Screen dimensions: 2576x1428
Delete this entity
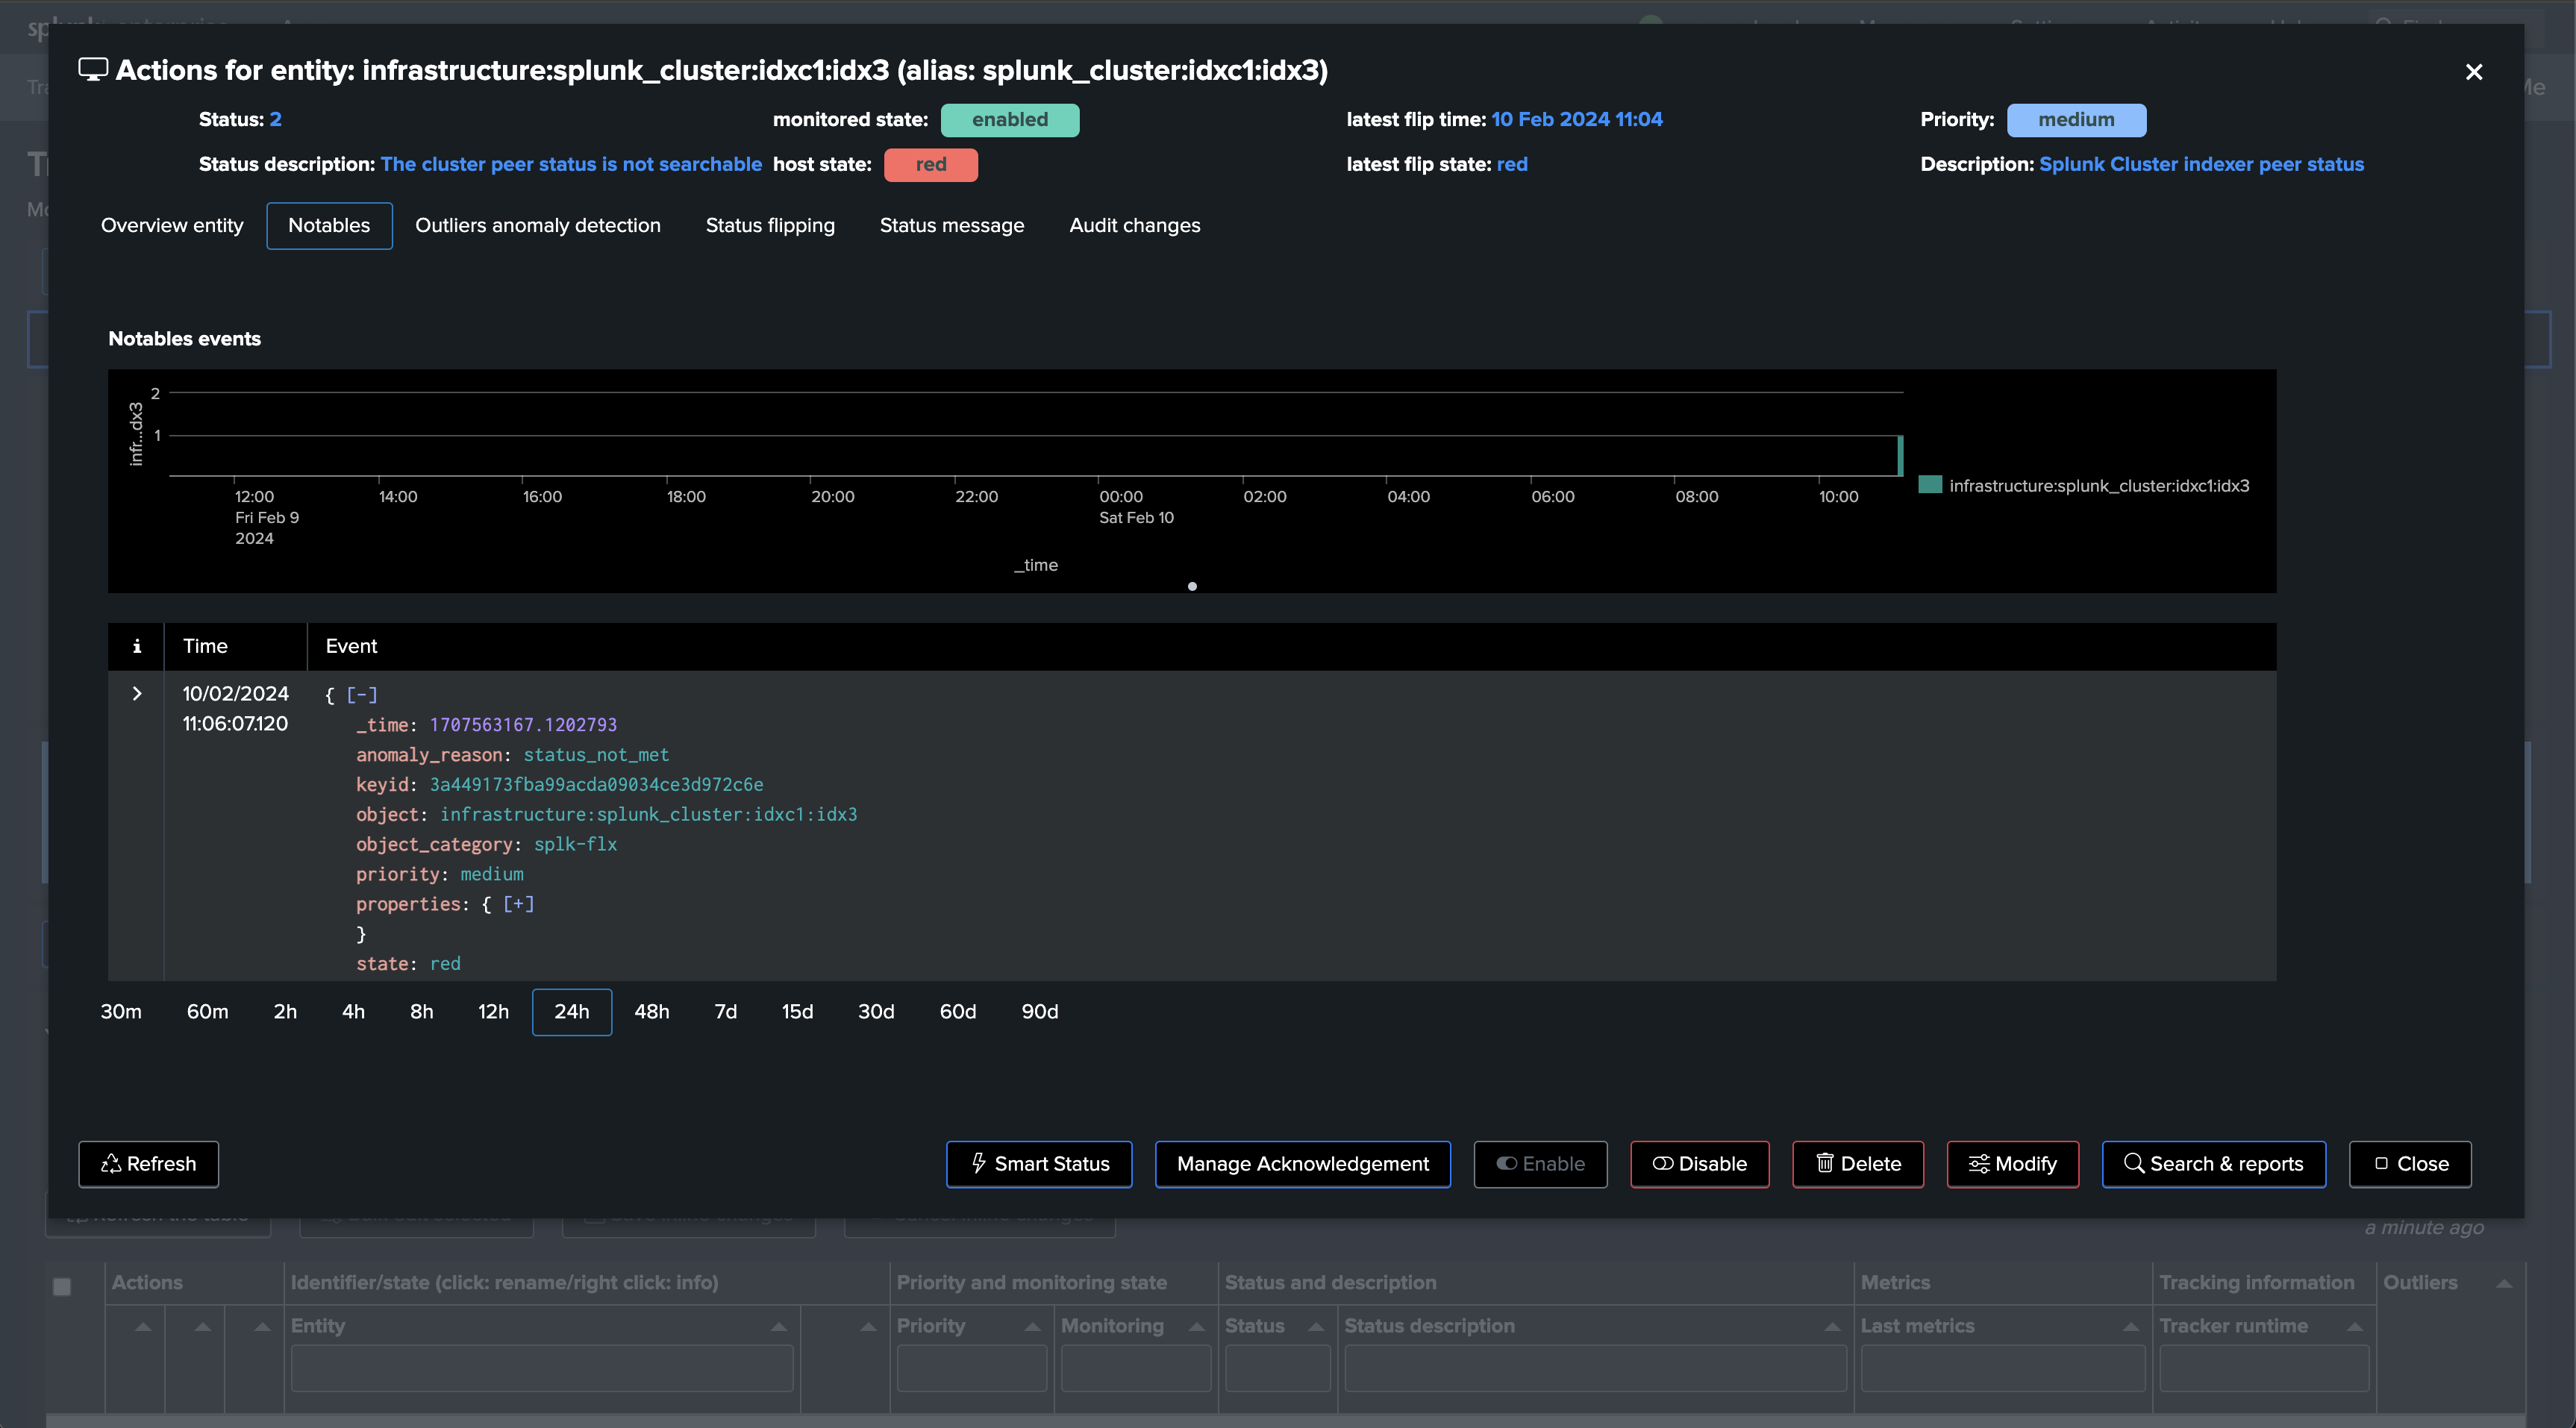[1858, 1164]
